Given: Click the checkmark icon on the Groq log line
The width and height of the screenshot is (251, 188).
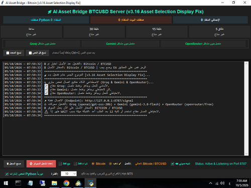Looking at the screenshot, I should click(x=46, y=86).
